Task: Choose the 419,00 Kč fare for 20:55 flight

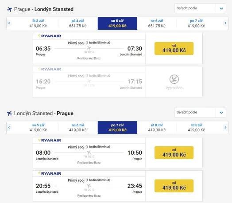Action: pos(174,186)
